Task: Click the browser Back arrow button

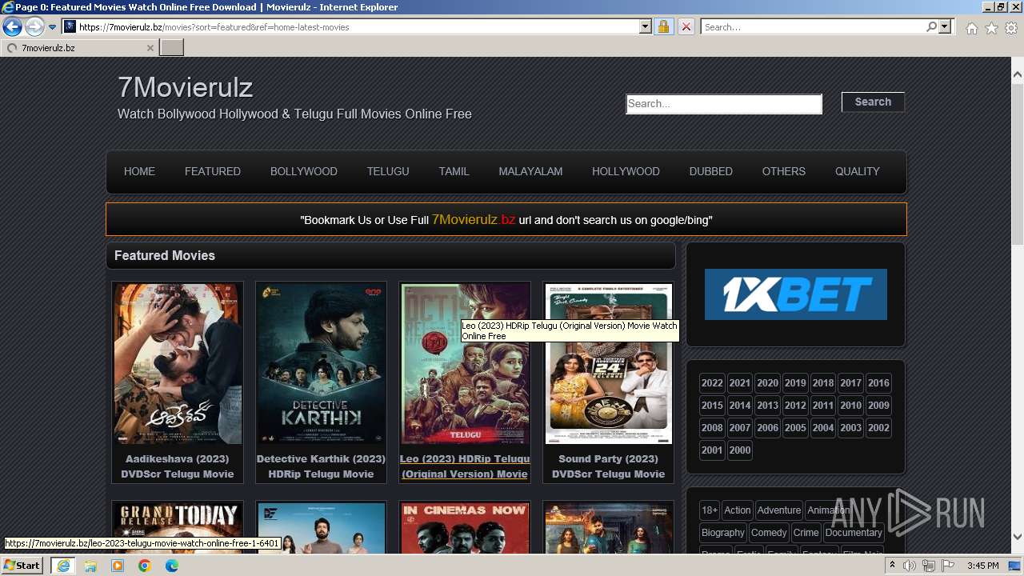Action: [12, 27]
